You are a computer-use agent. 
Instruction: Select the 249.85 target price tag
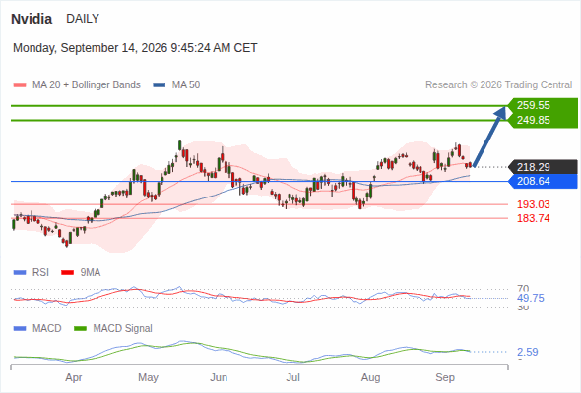point(544,121)
